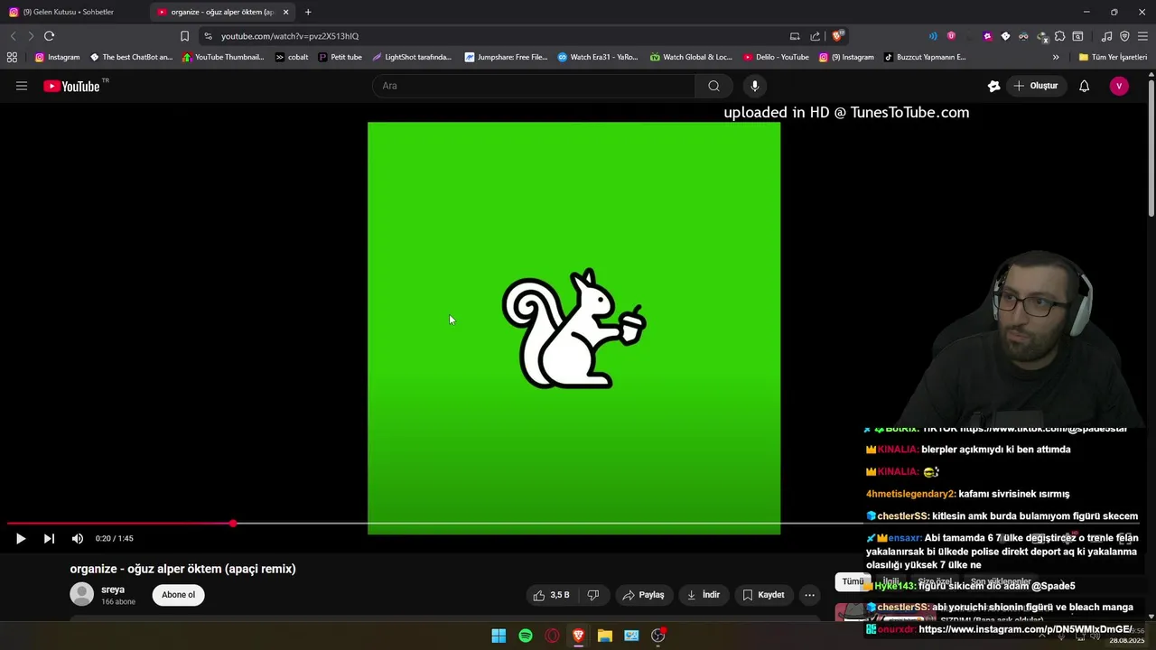Open the apps grid icon in bookmarks bar
This screenshot has height=650, width=1156.
click(12, 57)
